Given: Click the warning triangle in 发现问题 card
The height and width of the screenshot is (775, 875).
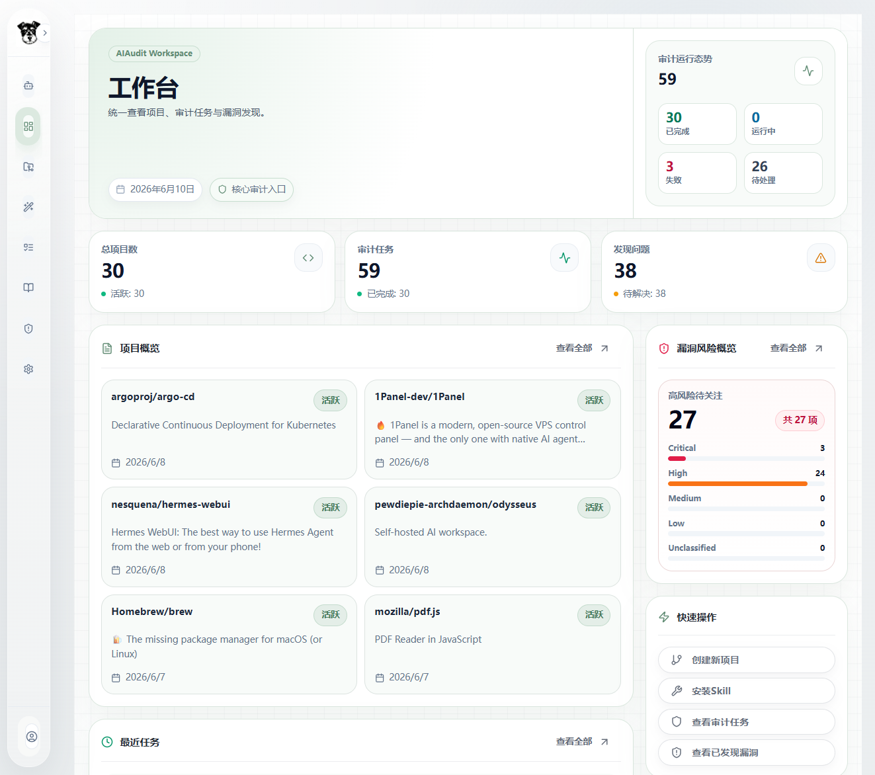Looking at the screenshot, I should pos(821,258).
